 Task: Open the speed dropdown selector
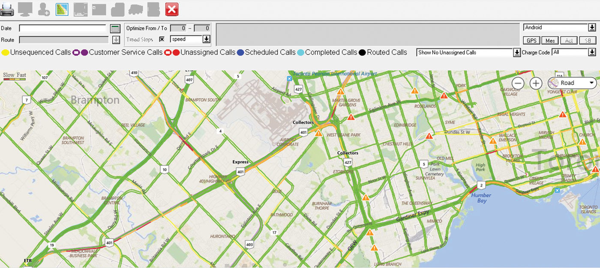point(207,39)
